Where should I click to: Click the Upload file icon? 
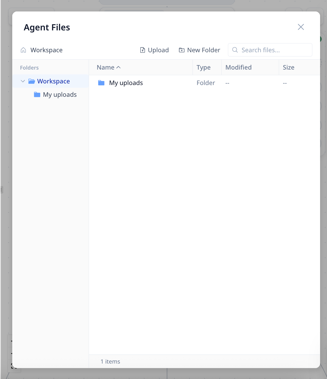point(143,50)
